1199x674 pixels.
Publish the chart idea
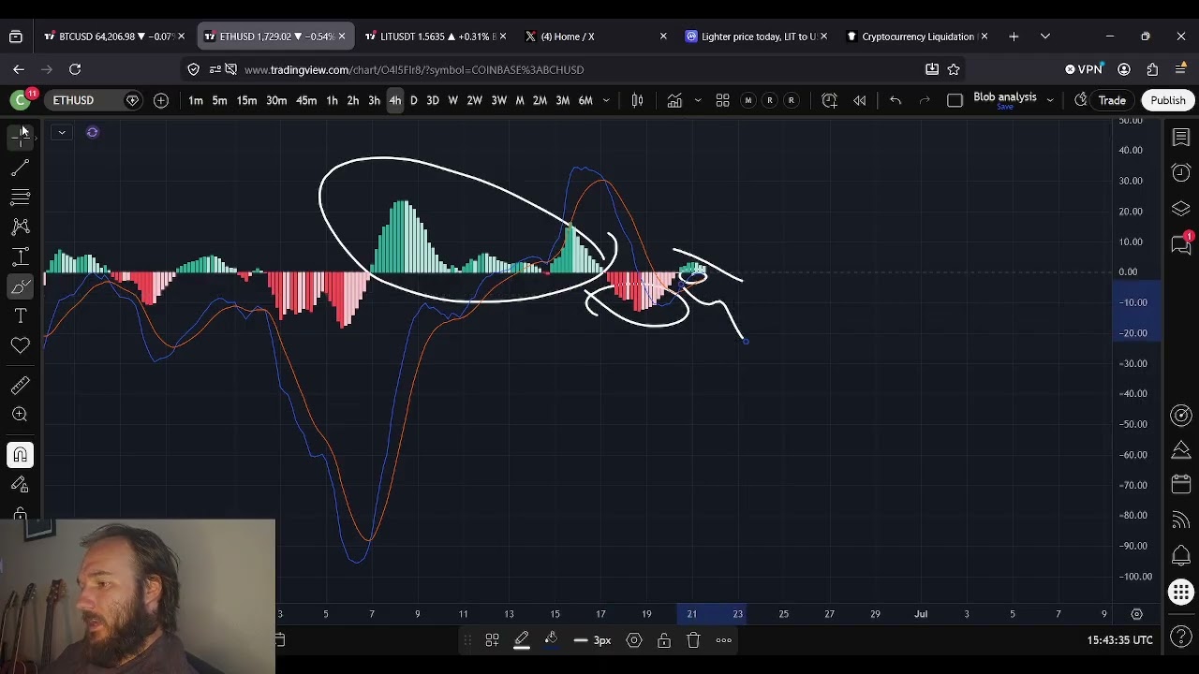pyautogui.click(x=1167, y=100)
